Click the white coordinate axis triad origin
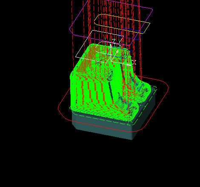 point(111,61)
